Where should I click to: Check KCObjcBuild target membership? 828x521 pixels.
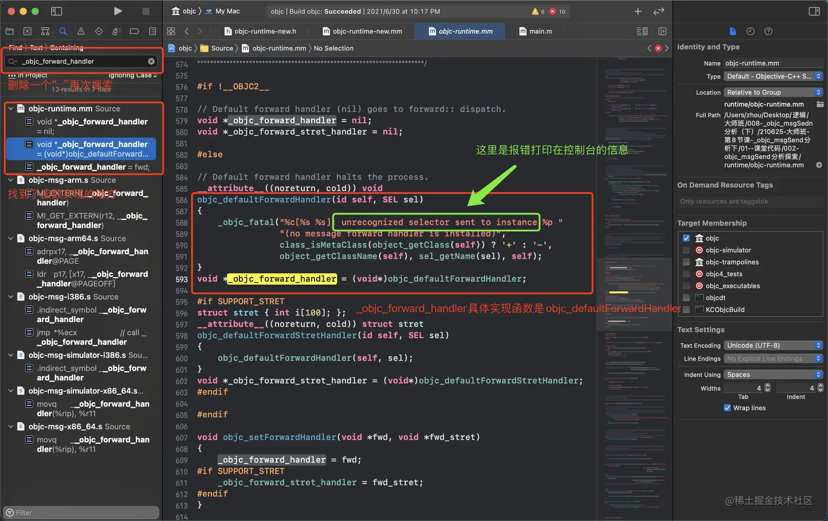tap(686, 310)
